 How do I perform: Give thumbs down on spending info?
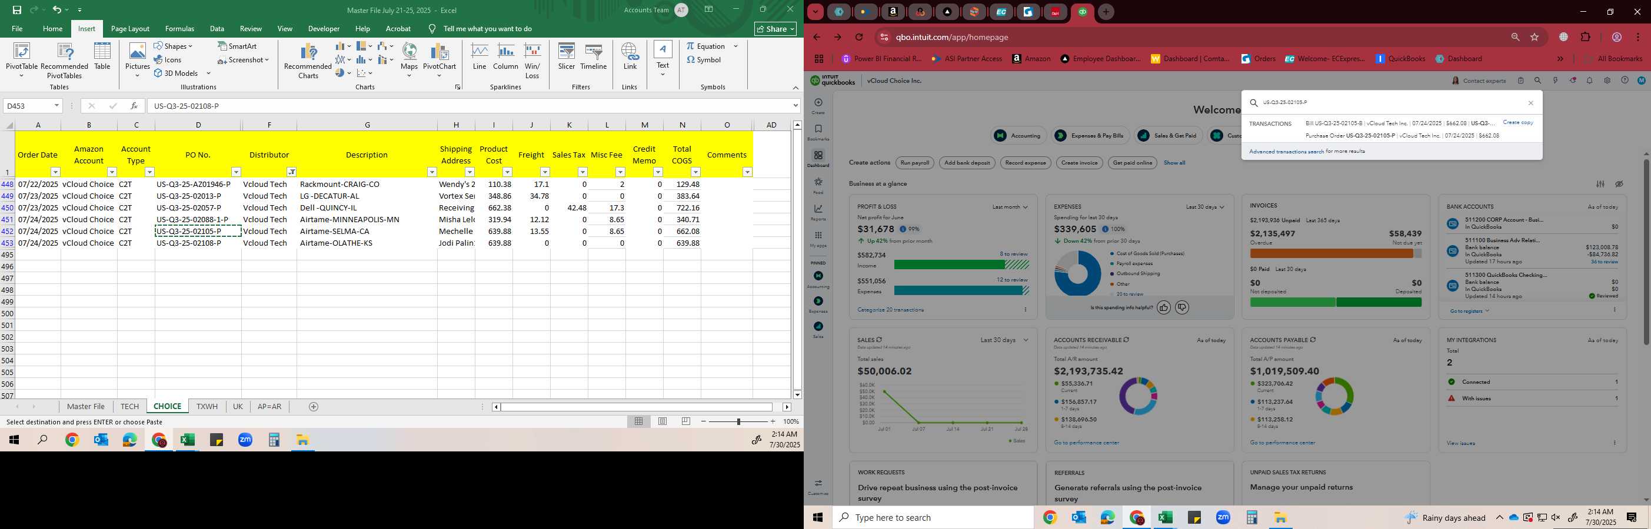[x=1182, y=308]
